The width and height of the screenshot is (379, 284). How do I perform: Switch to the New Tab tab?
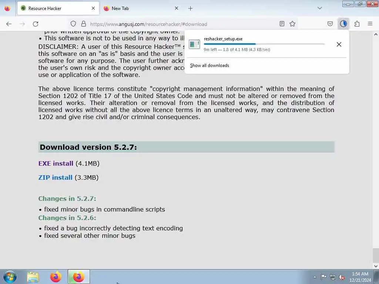point(140,9)
